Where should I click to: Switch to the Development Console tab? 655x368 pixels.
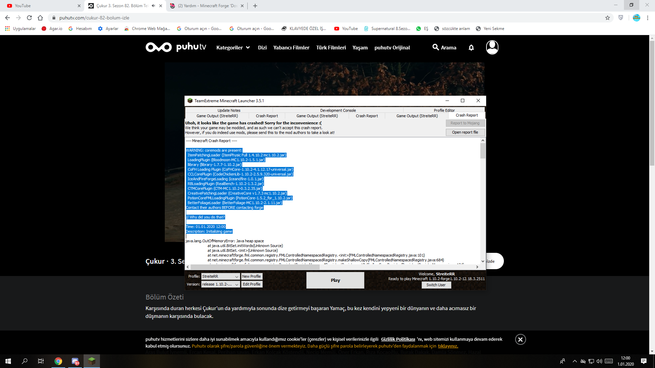pos(338,110)
